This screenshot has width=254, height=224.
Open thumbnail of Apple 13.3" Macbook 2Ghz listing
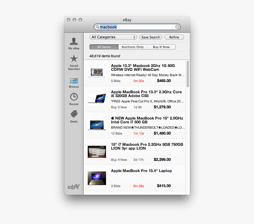coord(97,73)
